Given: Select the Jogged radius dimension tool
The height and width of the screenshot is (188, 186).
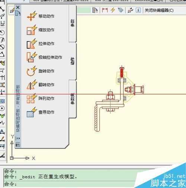Looking at the screenshot, I should tap(2, 40).
